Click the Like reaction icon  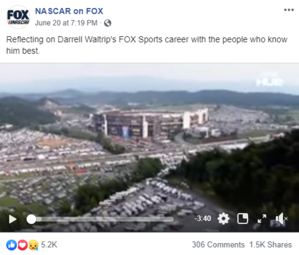point(12,245)
